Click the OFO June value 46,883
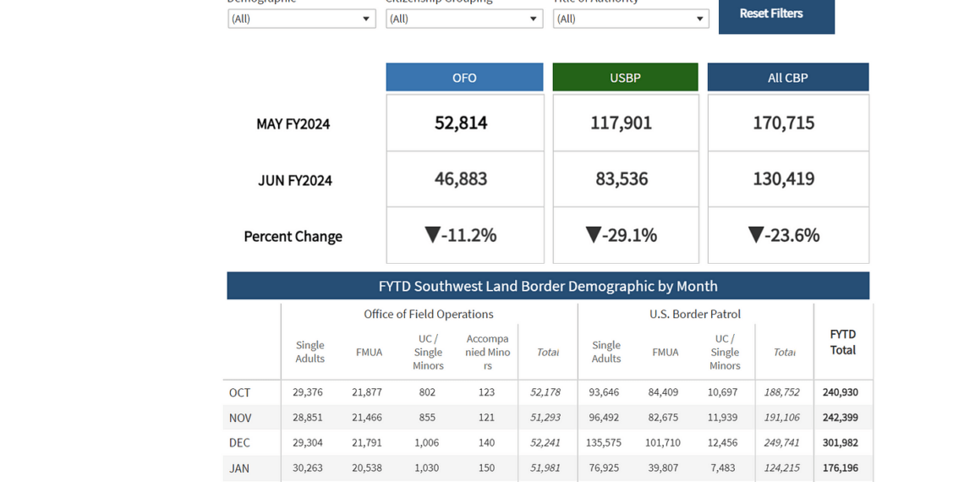964x482 pixels. (461, 179)
